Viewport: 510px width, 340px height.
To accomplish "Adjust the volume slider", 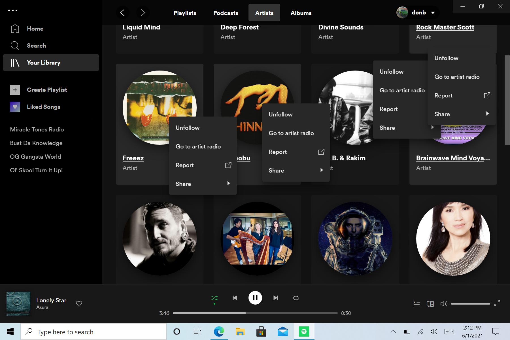I will (x=470, y=304).
